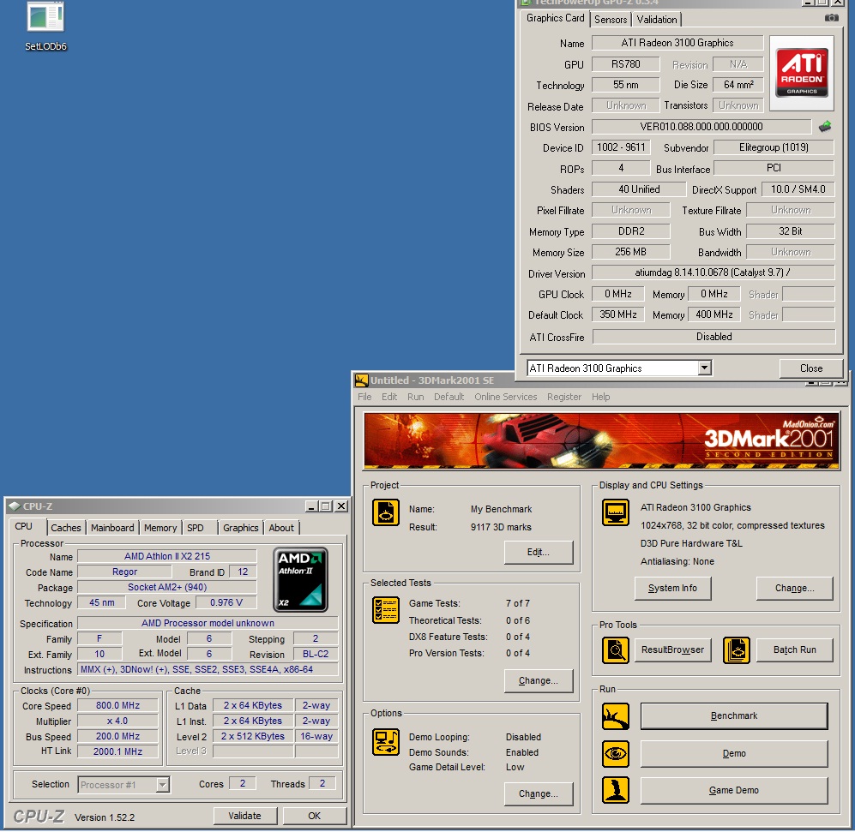
Task: Click the 'ATI Radeon 3100 Graphics' Name field
Action: [x=677, y=43]
